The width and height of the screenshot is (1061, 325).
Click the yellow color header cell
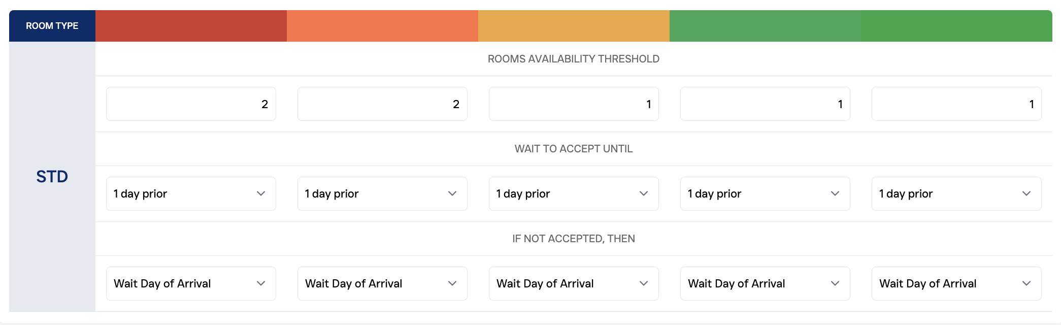point(574,26)
